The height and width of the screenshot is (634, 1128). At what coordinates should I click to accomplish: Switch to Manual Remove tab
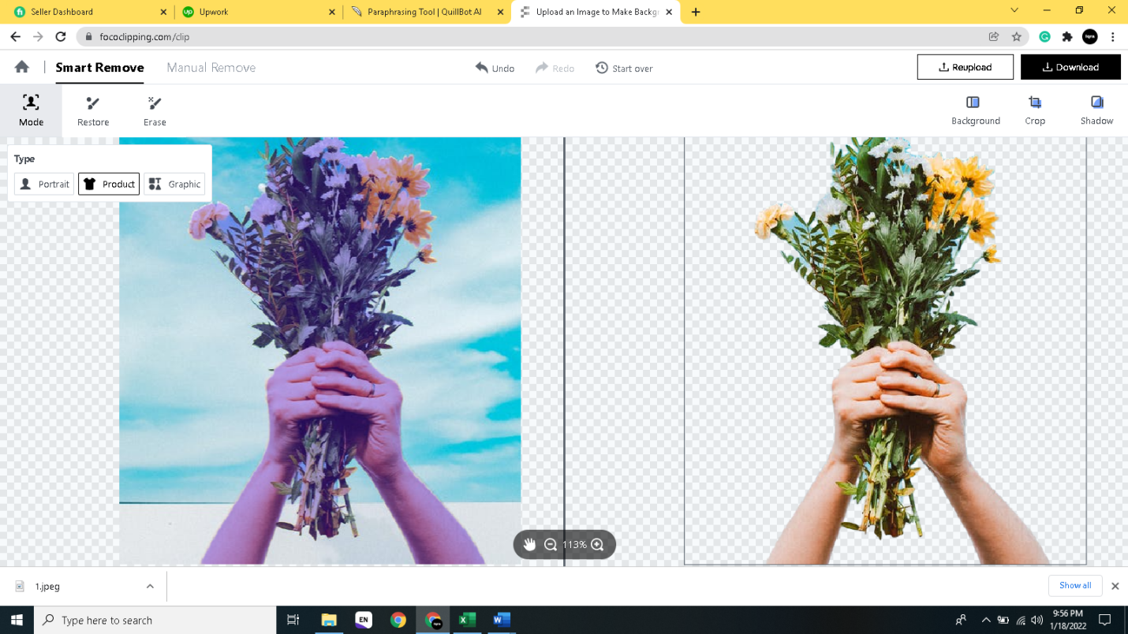point(211,68)
